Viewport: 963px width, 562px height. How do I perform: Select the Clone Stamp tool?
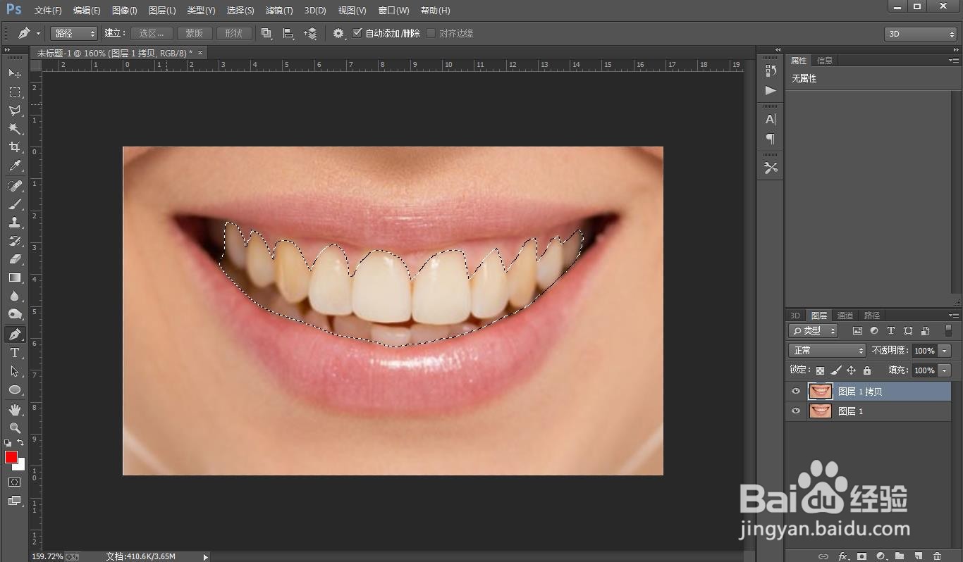[14, 223]
